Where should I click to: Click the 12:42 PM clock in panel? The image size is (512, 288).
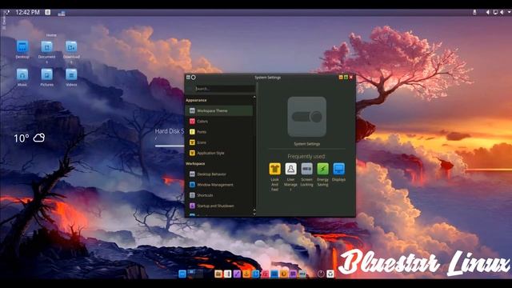(27, 13)
